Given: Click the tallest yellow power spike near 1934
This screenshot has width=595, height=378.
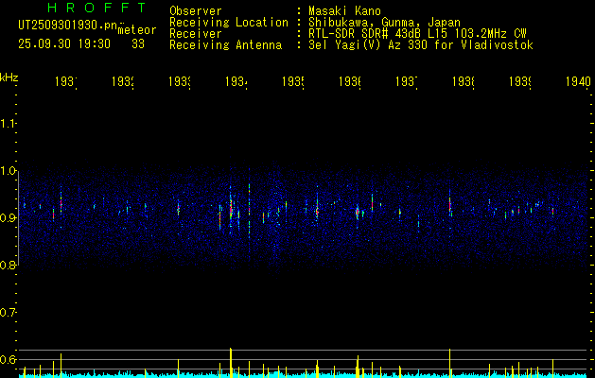Looking at the screenshot, I should (x=231, y=363).
